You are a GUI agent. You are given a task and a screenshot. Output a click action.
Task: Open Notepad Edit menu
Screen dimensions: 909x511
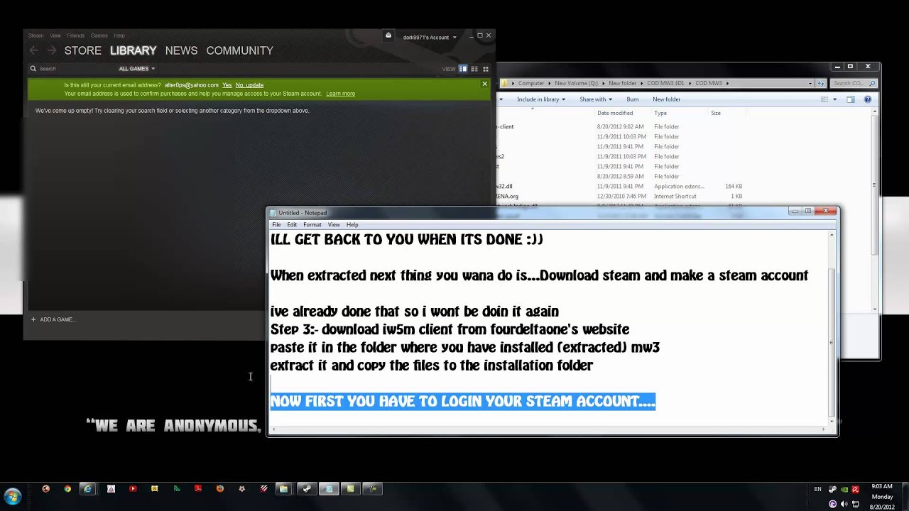pyautogui.click(x=292, y=224)
